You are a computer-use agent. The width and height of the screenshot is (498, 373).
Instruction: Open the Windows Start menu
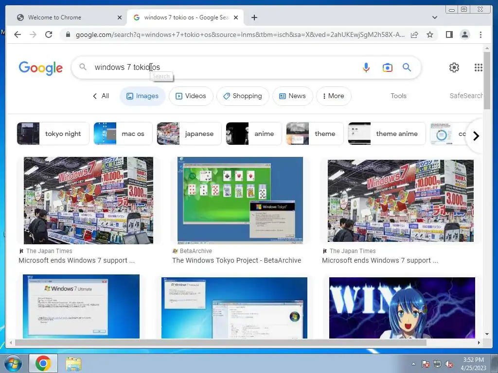[x=13, y=363]
